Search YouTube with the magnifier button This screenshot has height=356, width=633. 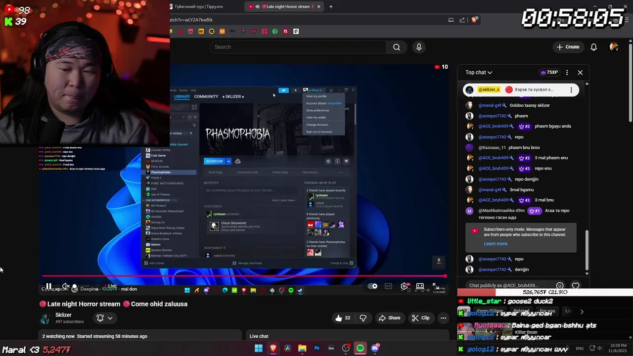click(397, 47)
